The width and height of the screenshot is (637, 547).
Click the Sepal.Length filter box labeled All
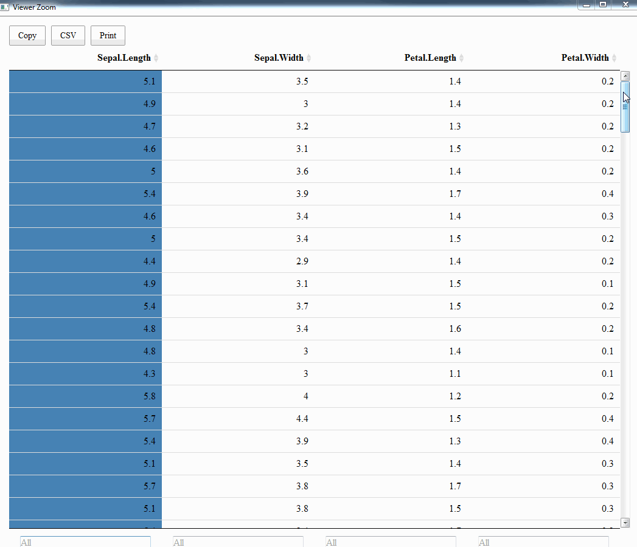click(x=85, y=541)
